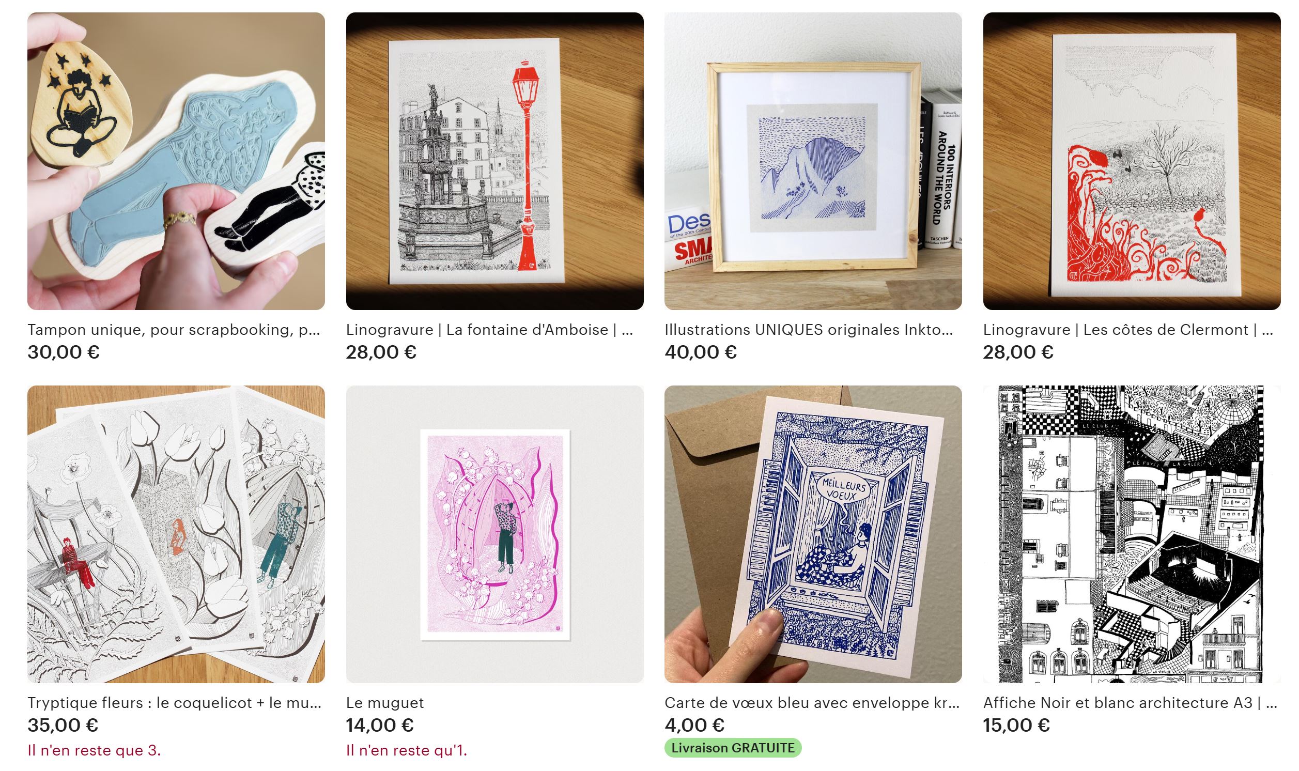Click the 40,00 € price label
Screen dimensions: 1299x771
pyautogui.click(x=701, y=352)
